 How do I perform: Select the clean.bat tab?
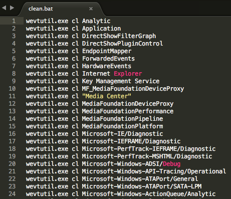click(41, 9)
